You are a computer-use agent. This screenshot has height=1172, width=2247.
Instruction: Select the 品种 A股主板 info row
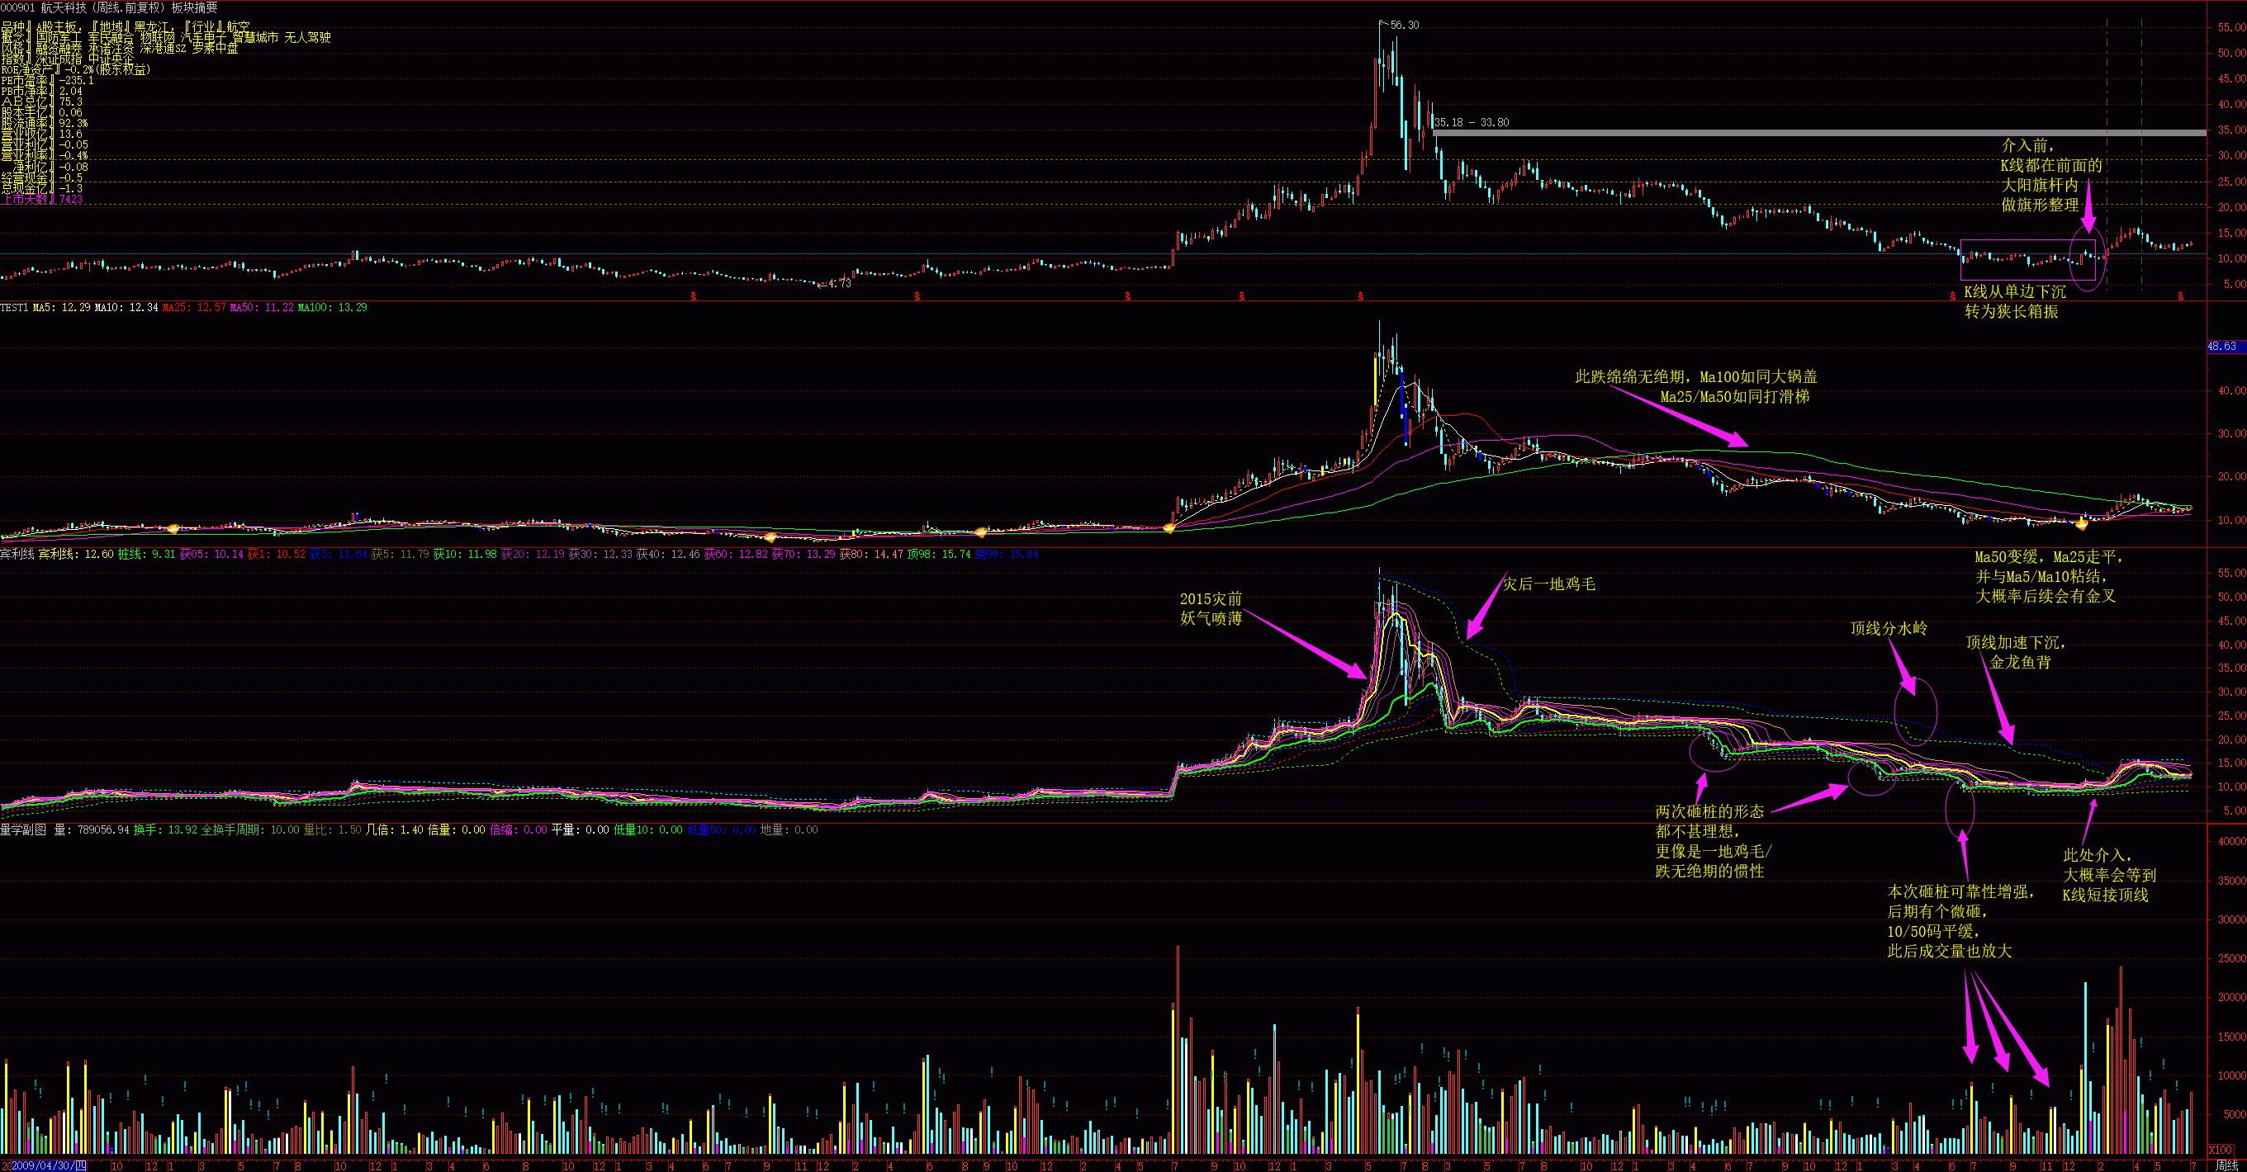point(125,27)
